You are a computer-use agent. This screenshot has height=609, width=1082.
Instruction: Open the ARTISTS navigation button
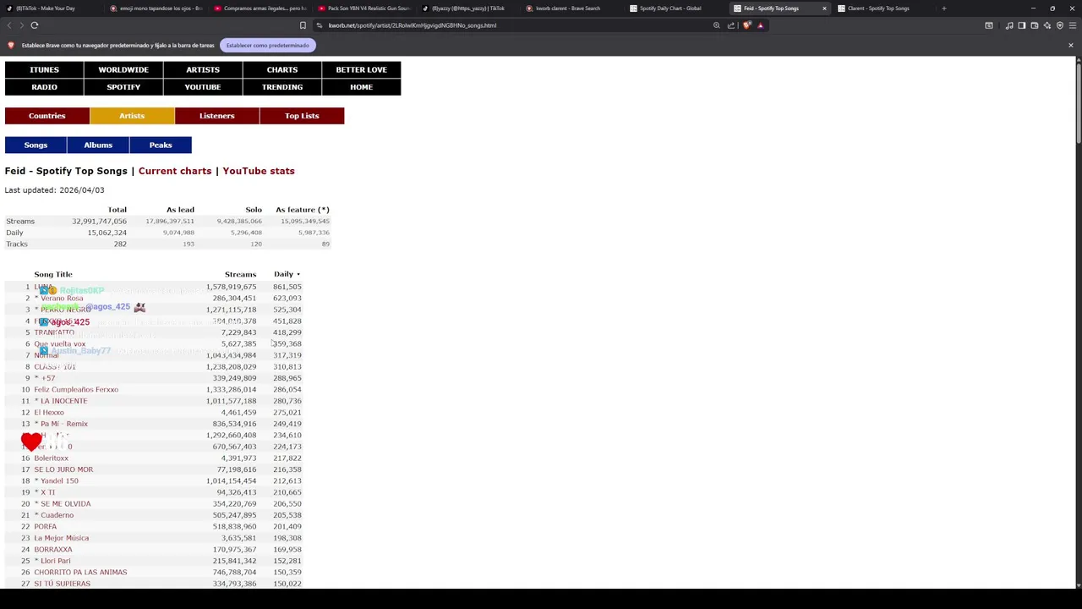[x=203, y=69]
